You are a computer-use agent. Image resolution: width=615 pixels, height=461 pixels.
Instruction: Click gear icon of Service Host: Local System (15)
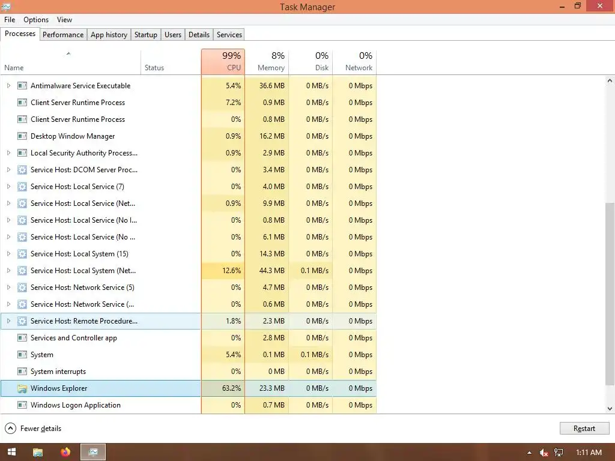(x=22, y=254)
